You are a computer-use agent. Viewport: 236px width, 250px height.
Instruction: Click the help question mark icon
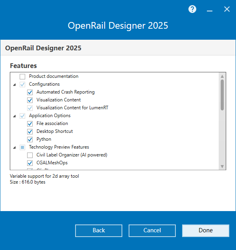(x=192, y=9)
